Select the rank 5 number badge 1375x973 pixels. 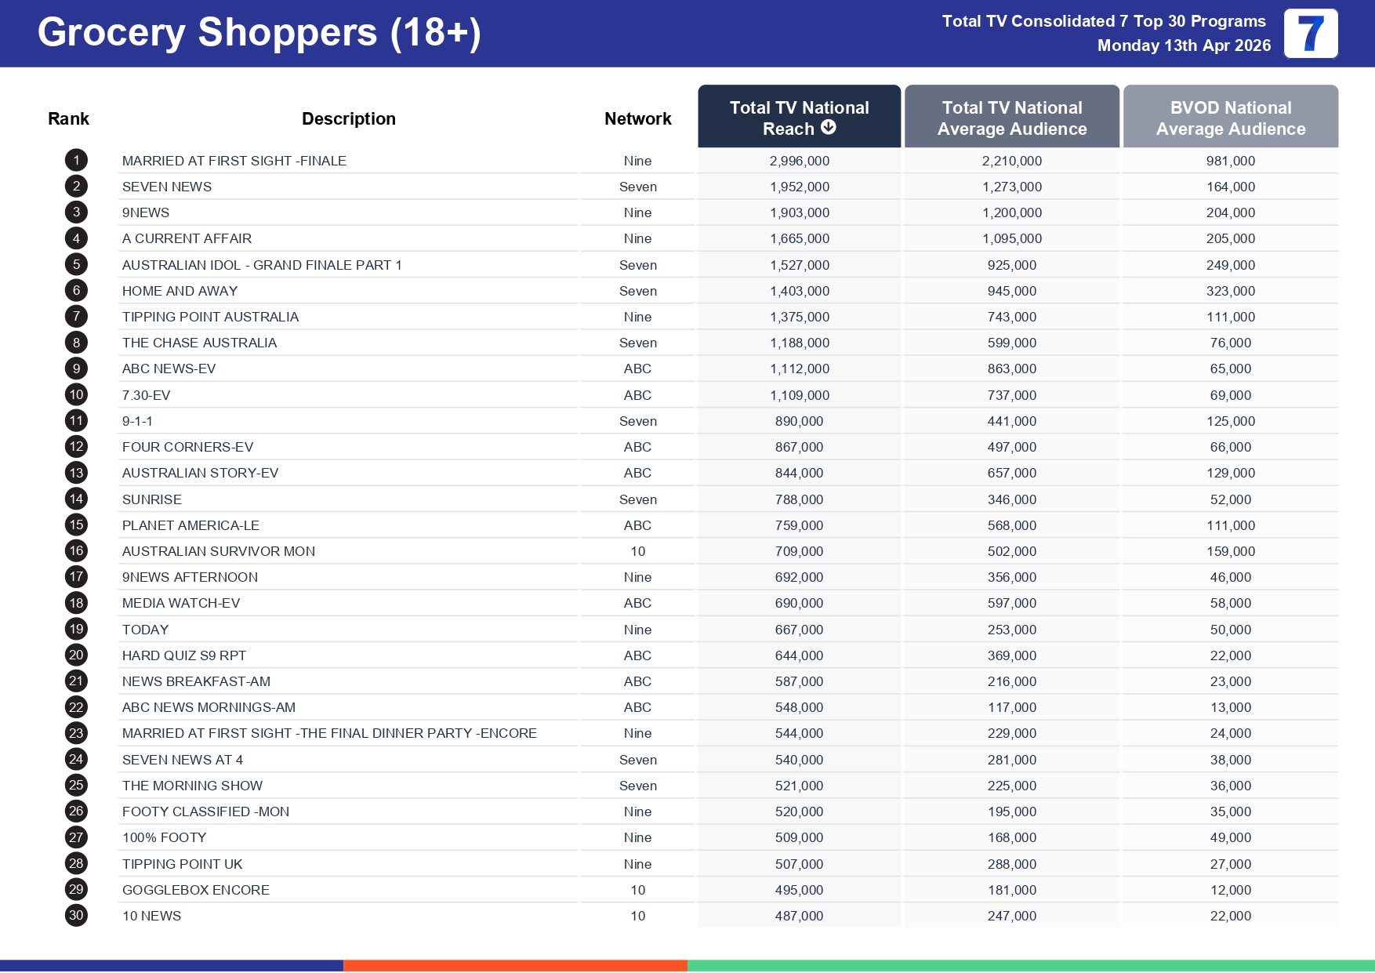tap(76, 265)
